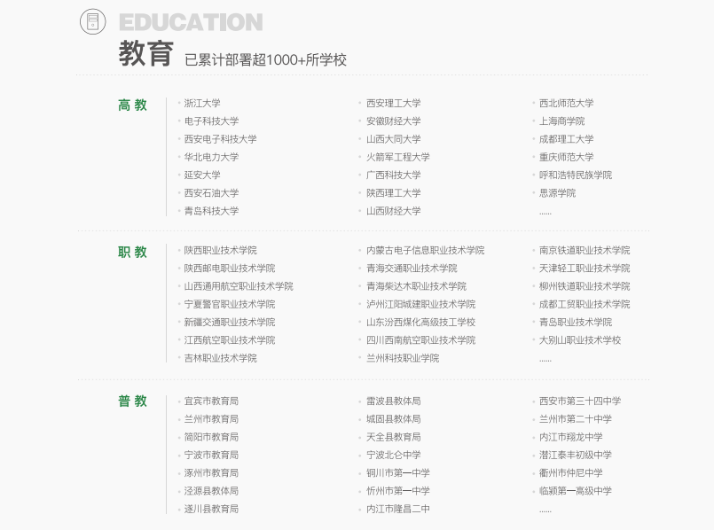The image size is (714, 530).
Task: Click the education server icon in header
Action: 93,21
